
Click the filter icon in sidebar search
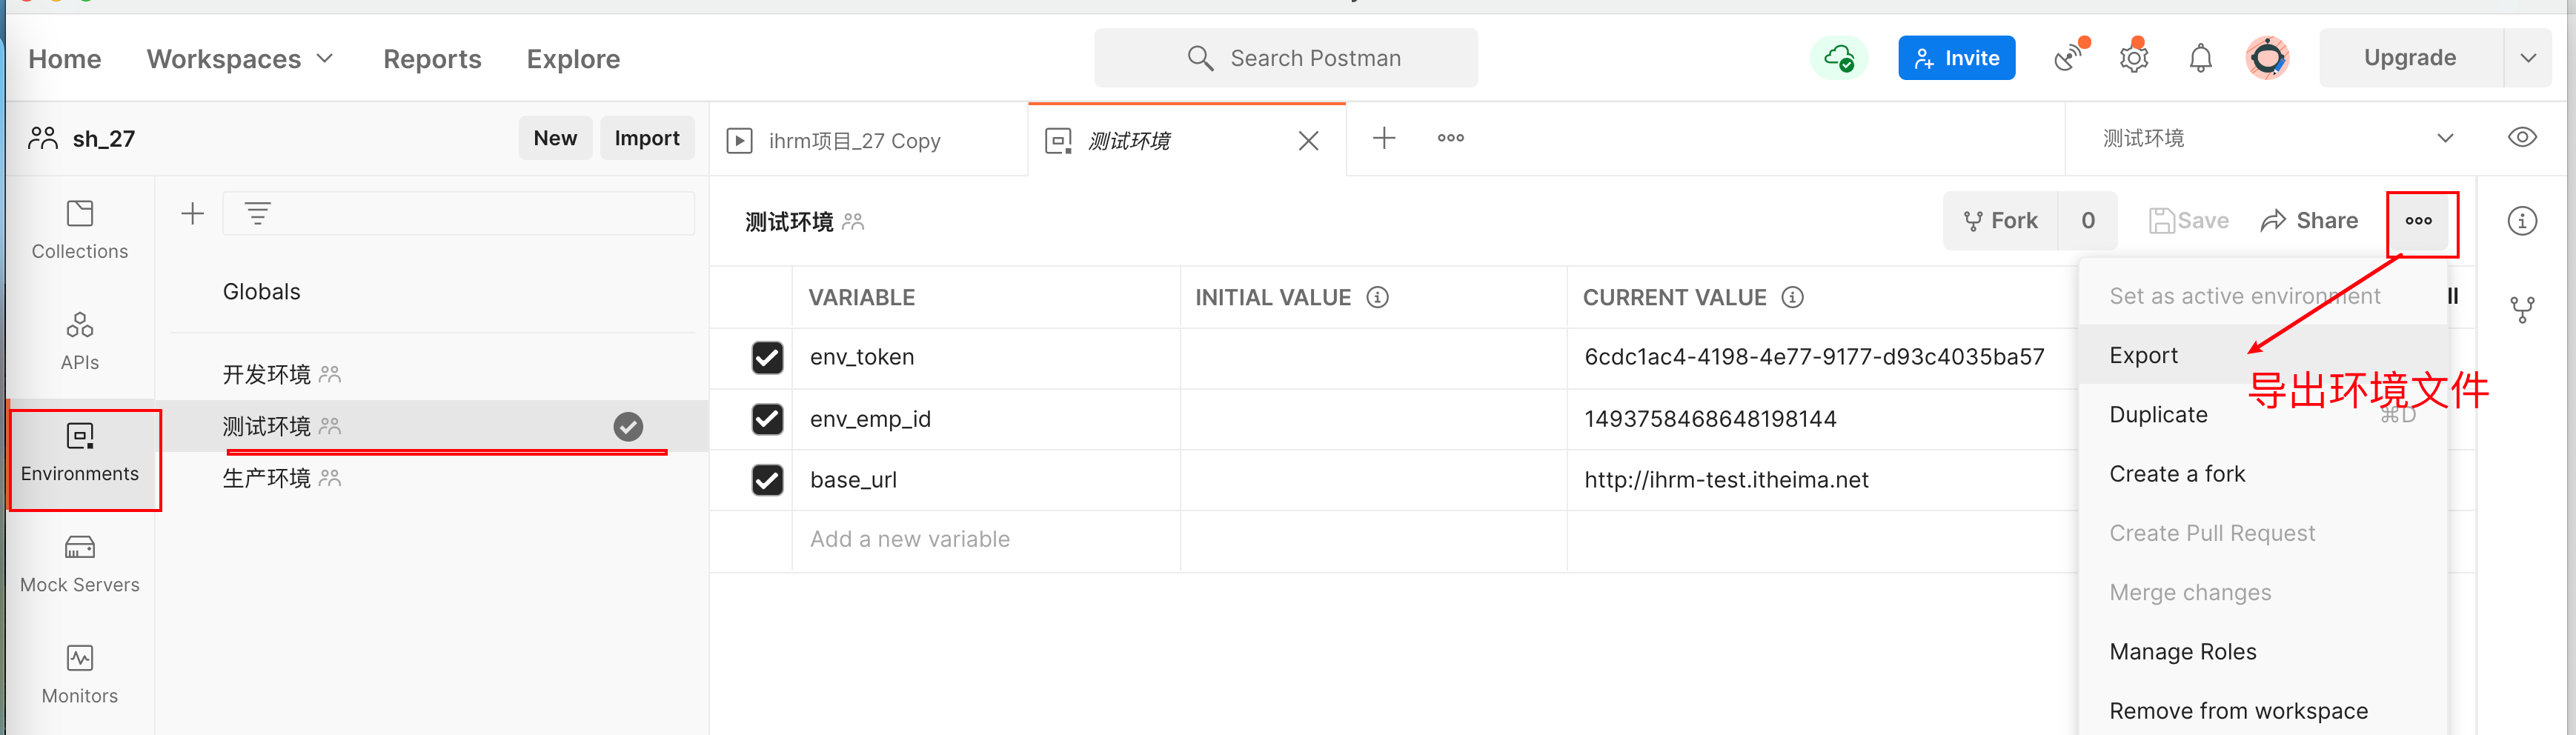tap(257, 213)
